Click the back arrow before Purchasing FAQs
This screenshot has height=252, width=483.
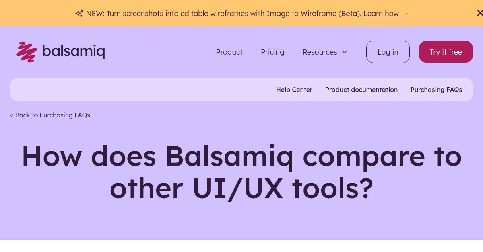(12, 115)
